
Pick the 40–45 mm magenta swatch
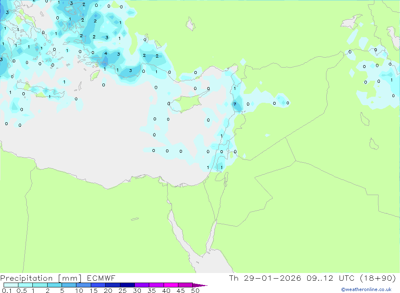click(x=171, y=285)
